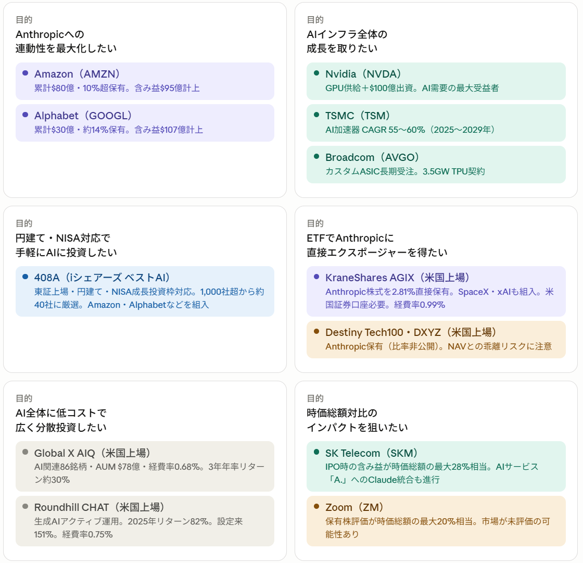Click the green dot next to TSMC (TSM)
Image resolution: width=583 pixels, height=563 pixels.
(316, 115)
